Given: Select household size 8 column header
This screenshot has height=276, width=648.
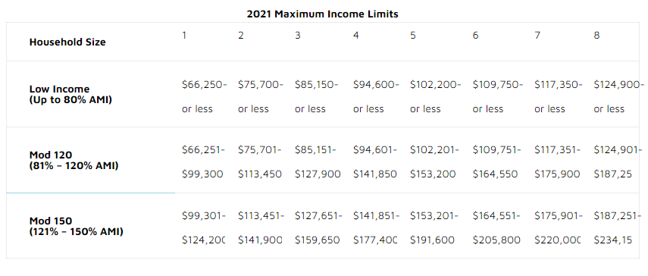Looking at the screenshot, I should coord(596,36).
